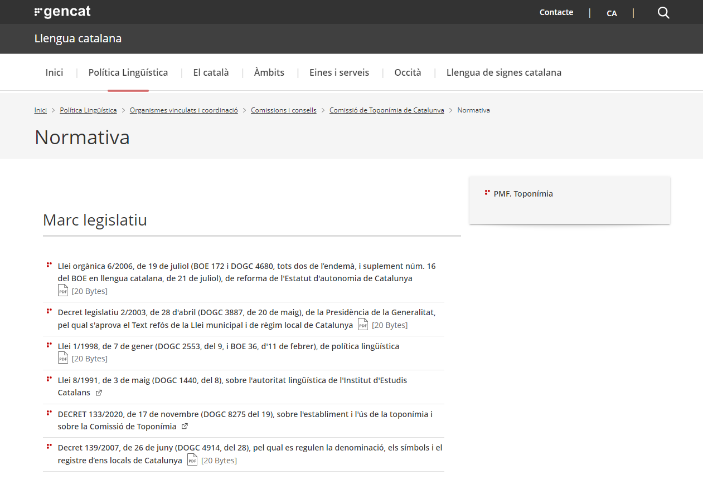Go to Eines i serveis menu
This screenshot has width=703, height=480.
[340, 72]
